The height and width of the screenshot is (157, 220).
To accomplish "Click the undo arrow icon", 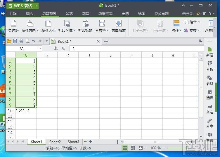I will [x=34, y=41].
